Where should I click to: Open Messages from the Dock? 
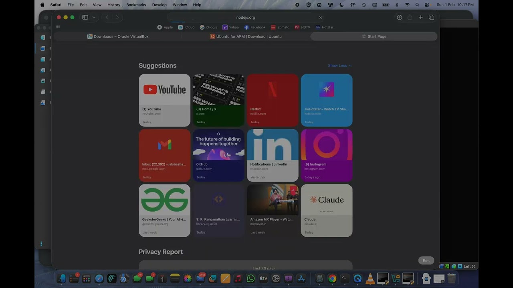(137, 278)
